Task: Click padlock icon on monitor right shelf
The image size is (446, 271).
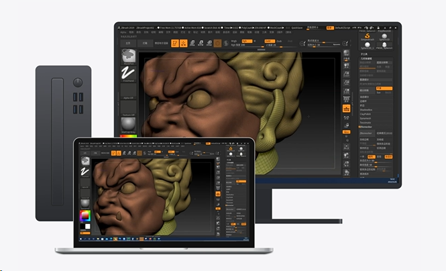Action: point(346,125)
